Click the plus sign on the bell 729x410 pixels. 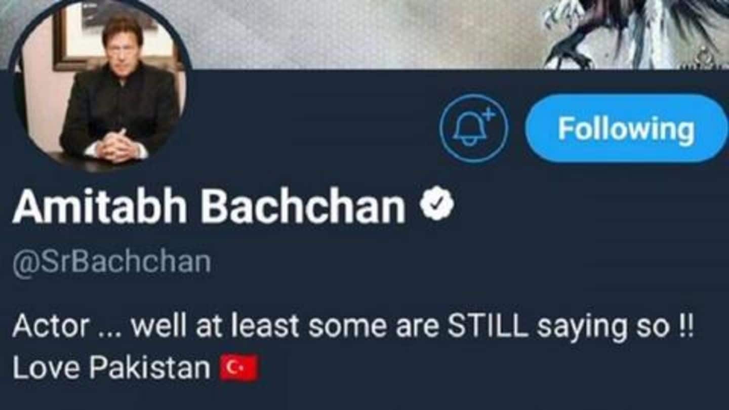[x=489, y=115]
